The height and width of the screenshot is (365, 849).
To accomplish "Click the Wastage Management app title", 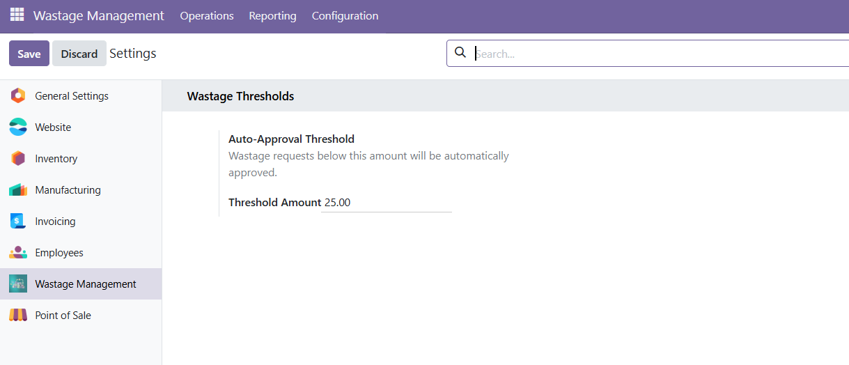I will point(99,15).
